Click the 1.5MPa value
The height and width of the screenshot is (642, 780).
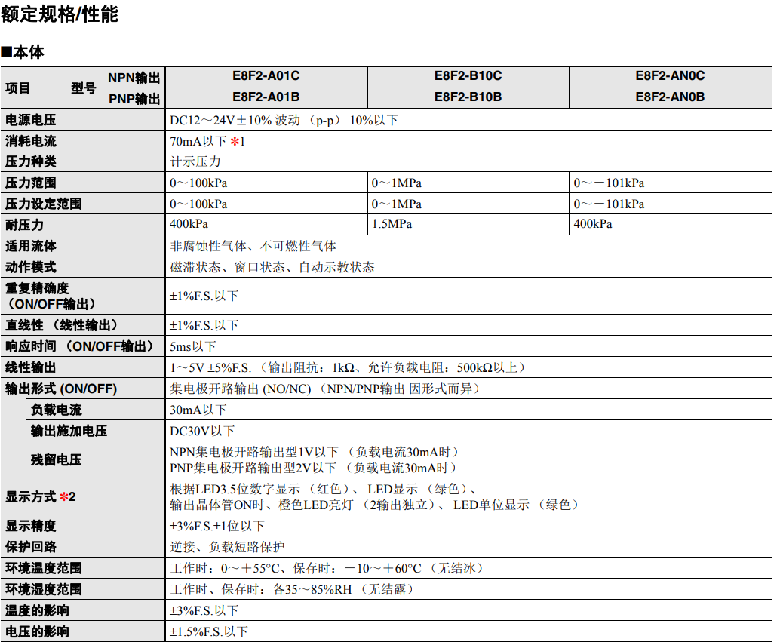[392, 224]
